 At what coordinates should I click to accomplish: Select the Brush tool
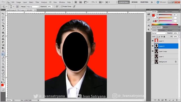(3, 36)
